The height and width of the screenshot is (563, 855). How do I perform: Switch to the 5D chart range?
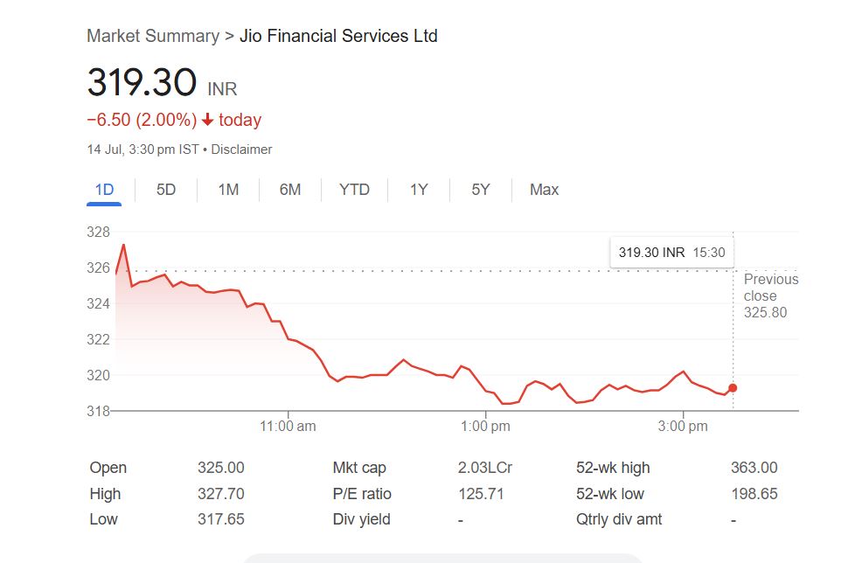point(166,190)
